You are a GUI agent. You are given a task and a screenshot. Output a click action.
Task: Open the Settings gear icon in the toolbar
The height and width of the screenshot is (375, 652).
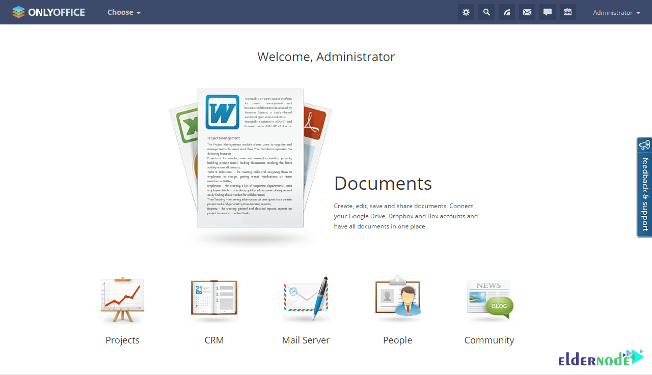click(466, 12)
